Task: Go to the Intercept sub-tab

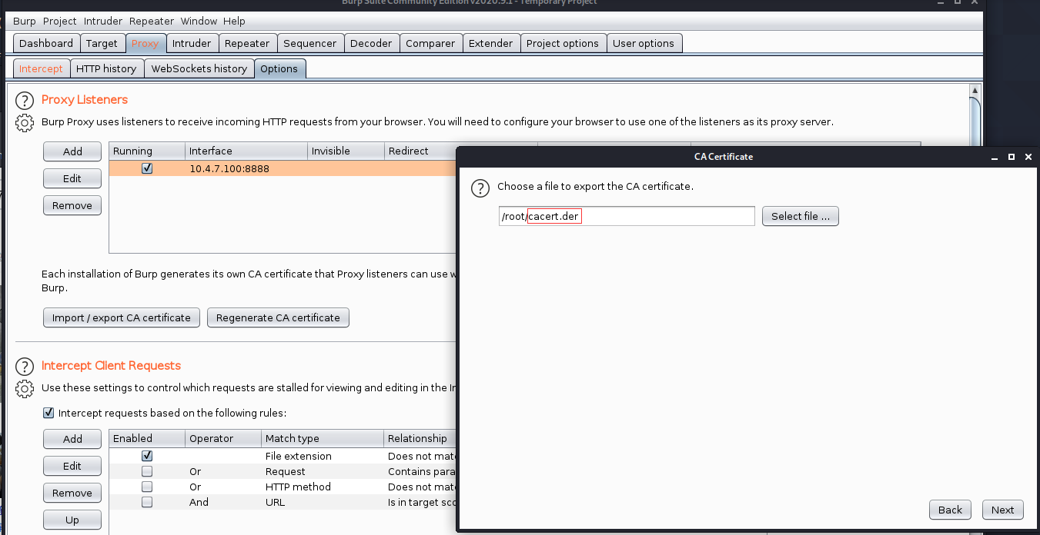Action: 41,68
